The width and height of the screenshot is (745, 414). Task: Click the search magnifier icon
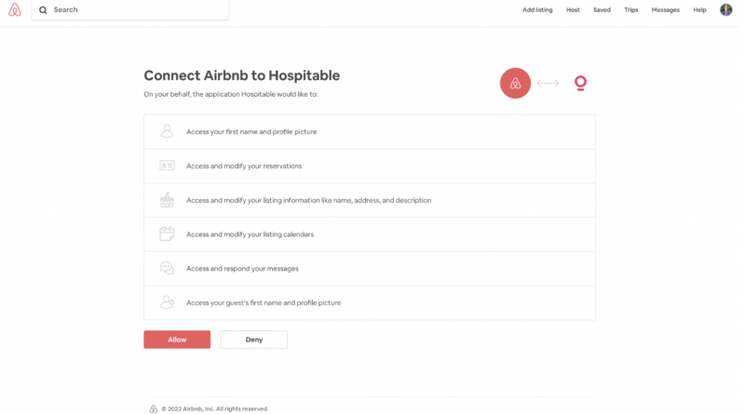point(43,10)
